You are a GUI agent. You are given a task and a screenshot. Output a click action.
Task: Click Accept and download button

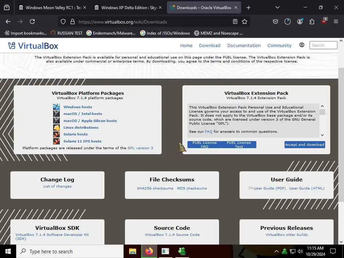305,144
